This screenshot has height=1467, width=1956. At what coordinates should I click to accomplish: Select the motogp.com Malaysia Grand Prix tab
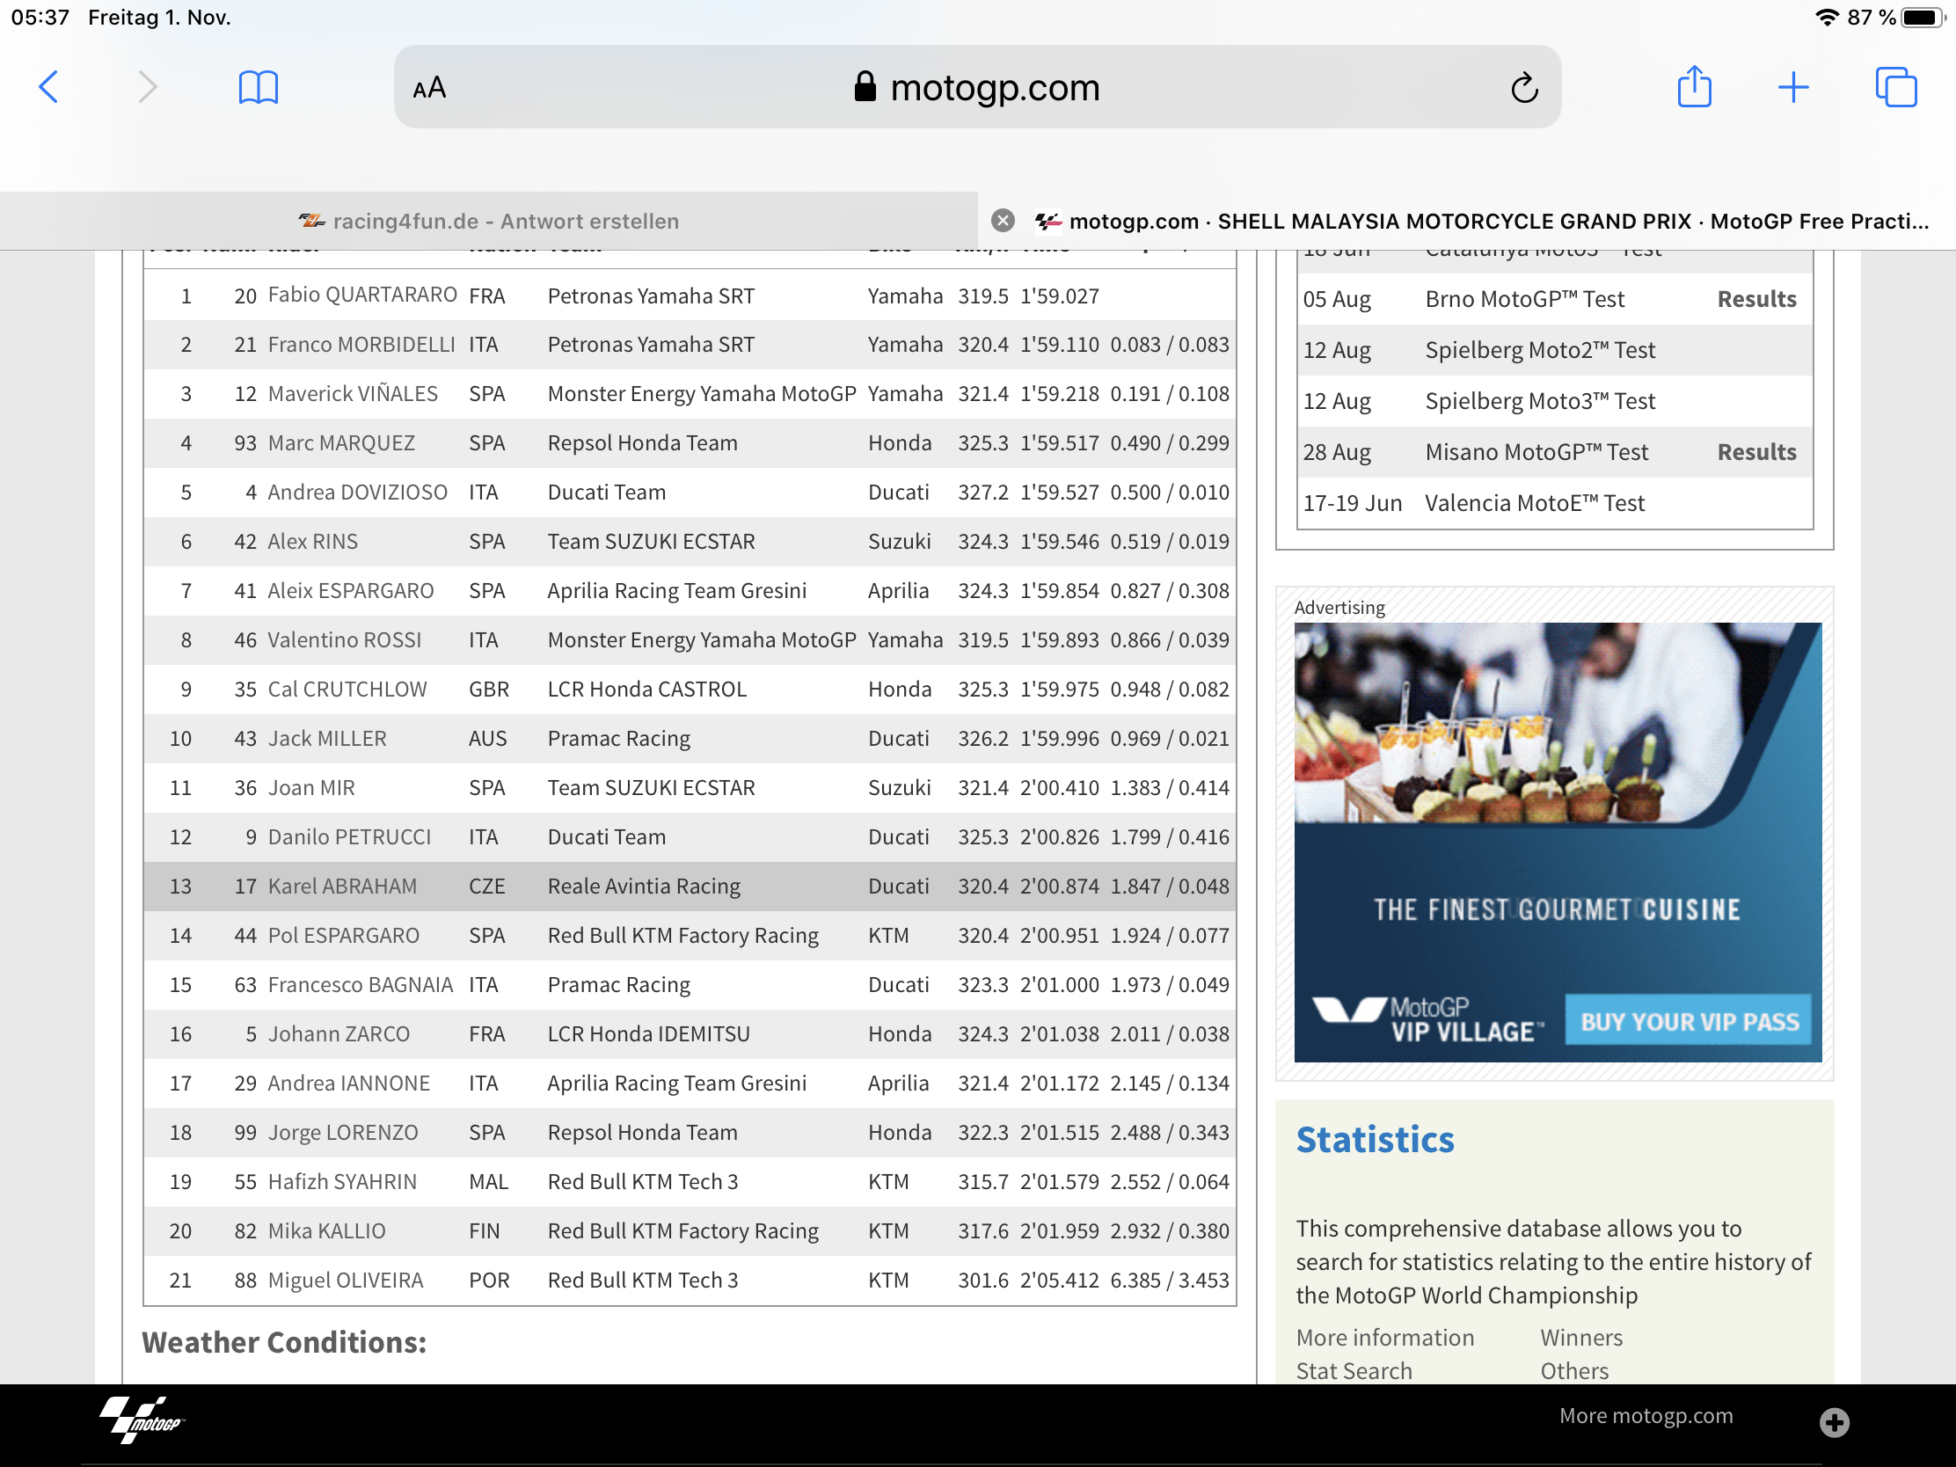point(1485,221)
